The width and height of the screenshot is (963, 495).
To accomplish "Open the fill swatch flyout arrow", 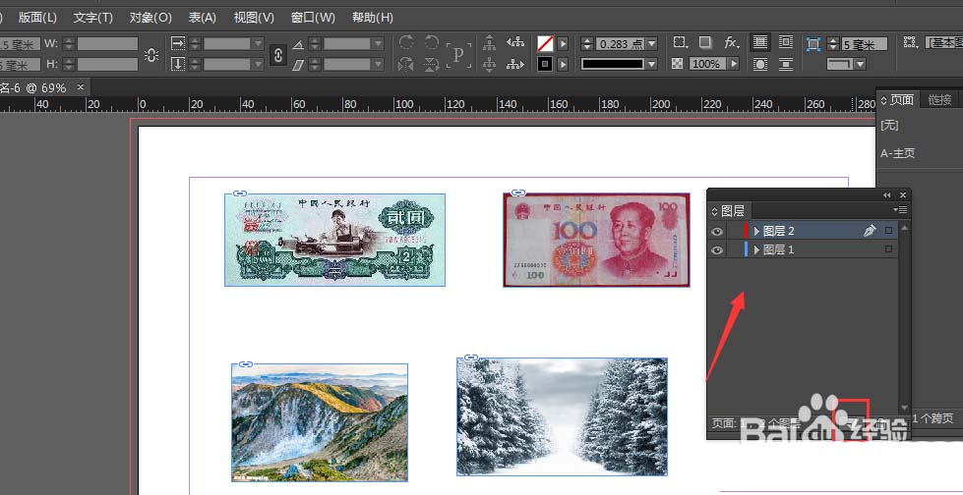I will click(563, 43).
